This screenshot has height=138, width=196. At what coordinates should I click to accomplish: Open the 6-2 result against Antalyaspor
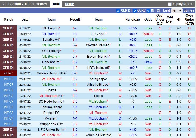point(75,79)
